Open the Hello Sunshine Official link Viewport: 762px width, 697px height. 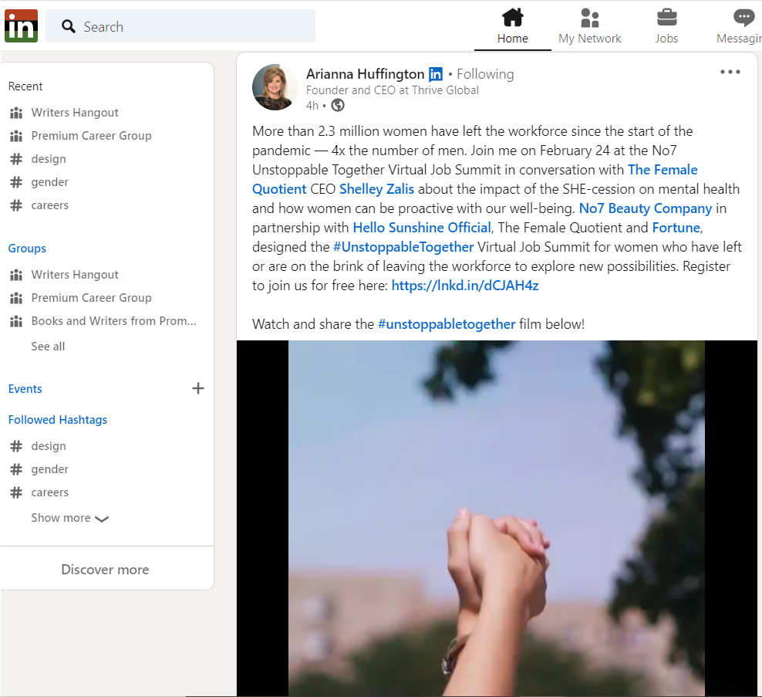(x=422, y=228)
